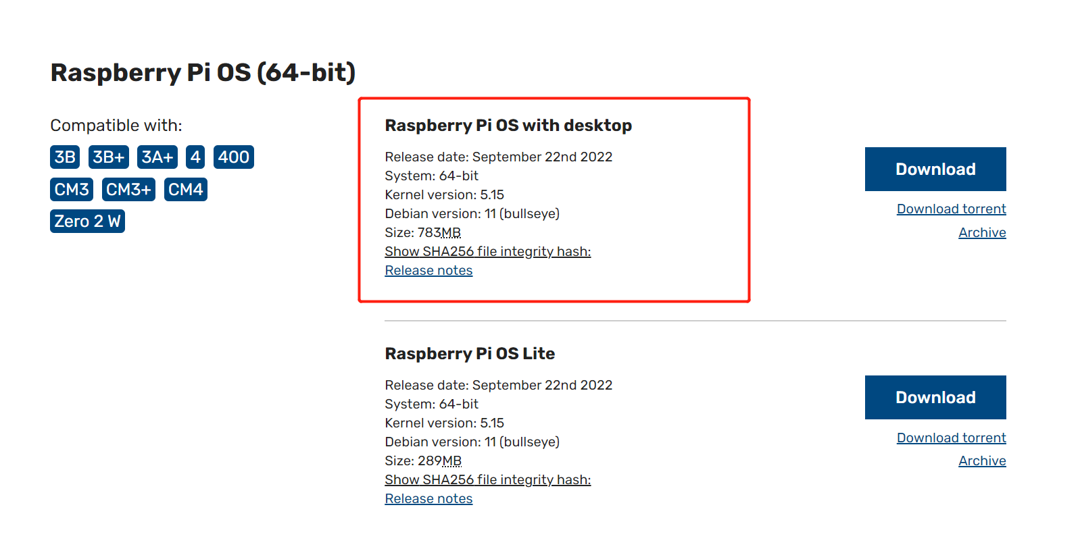This screenshot has width=1080, height=549.
Task: Open Download torrent link for Lite version
Action: (951, 438)
